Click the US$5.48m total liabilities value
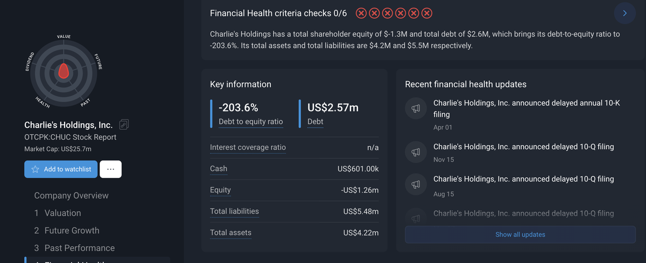 (x=361, y=212)
